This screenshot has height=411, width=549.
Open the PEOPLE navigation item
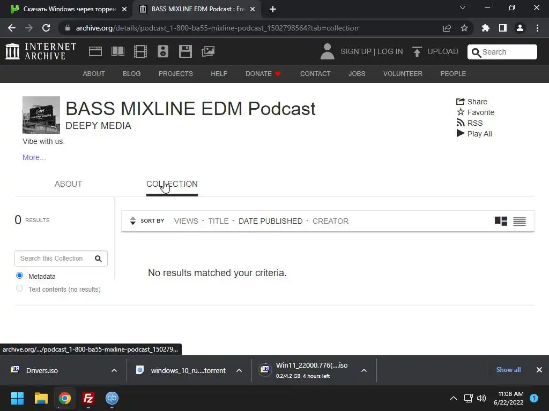pos(453,74)
